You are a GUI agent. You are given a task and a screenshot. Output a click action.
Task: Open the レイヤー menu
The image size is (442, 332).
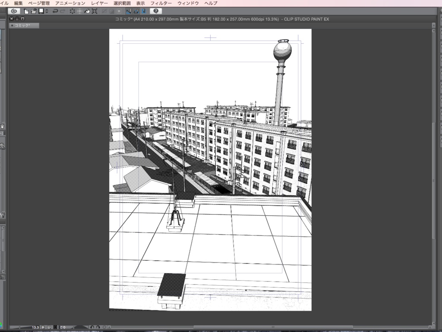pos(100,3)
